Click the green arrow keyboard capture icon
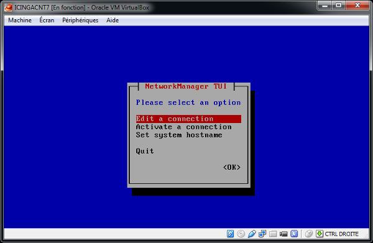Image resolution: width=373 pixels, height=243 pixels. pos(320,234)
